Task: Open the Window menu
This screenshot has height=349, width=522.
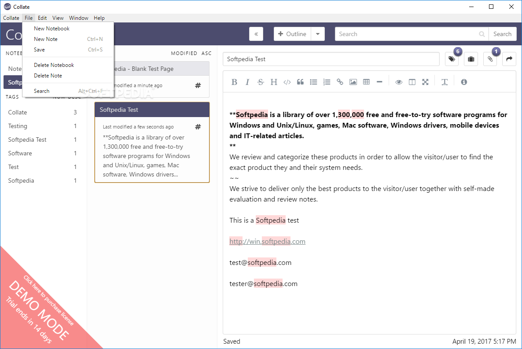Action: click(79, 18)
